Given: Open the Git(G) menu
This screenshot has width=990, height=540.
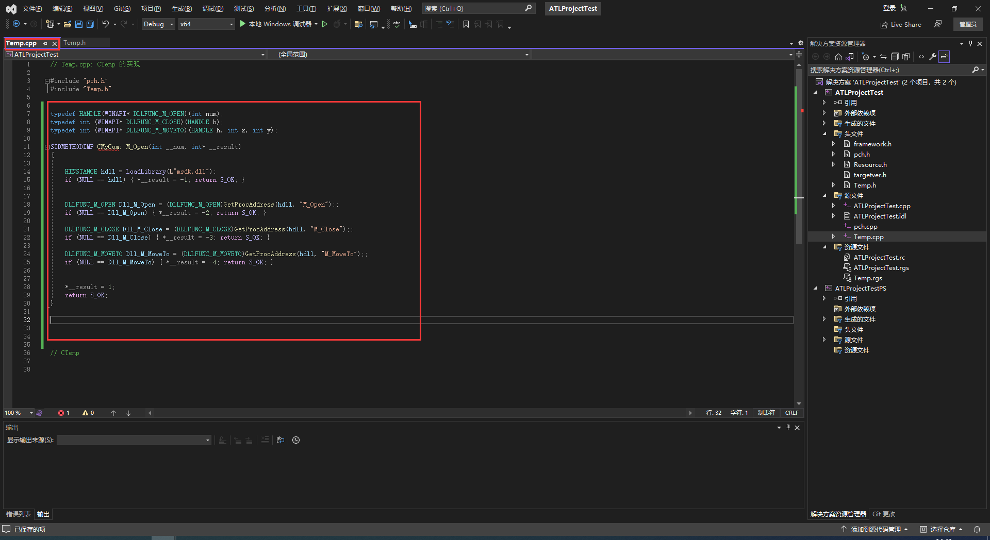Looking at the screenshot, I should [x=122, y=9].
